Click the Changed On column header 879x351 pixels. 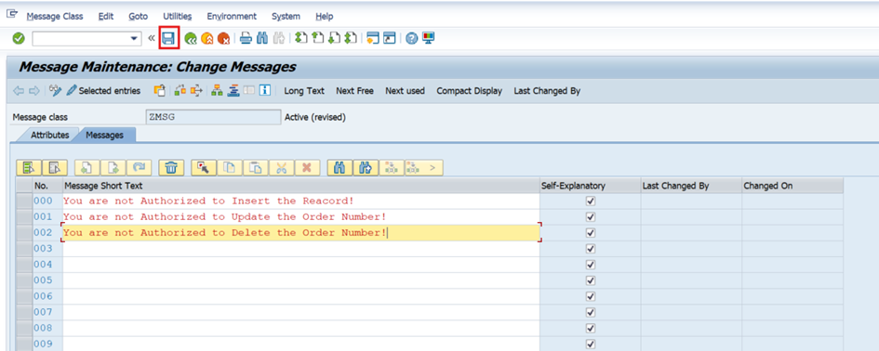pyautogui.click(x=792, y=186)
